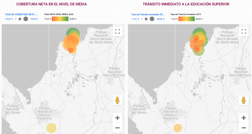This screenshot has height=134, width=252.
Task: Click the large gray size circle in the left legend
Action: [26, 19]
